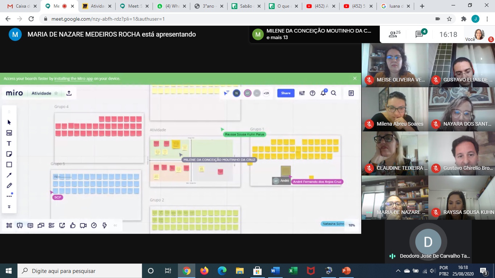The image size is (495, 278).
Task: Open the Miro cards list icon
Action: [x=51, y=226]
